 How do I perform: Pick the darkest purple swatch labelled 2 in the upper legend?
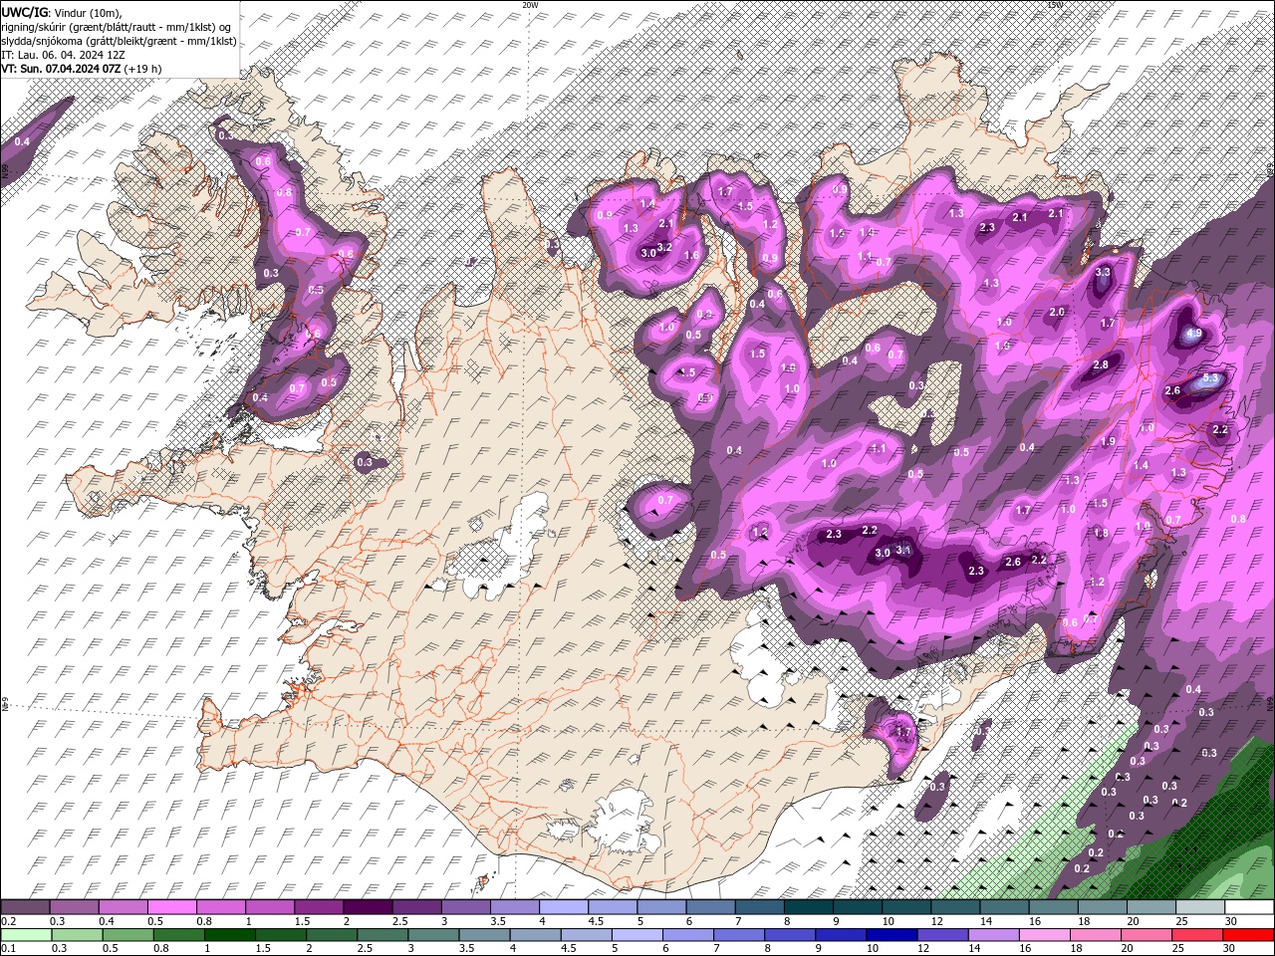(367, 907)
